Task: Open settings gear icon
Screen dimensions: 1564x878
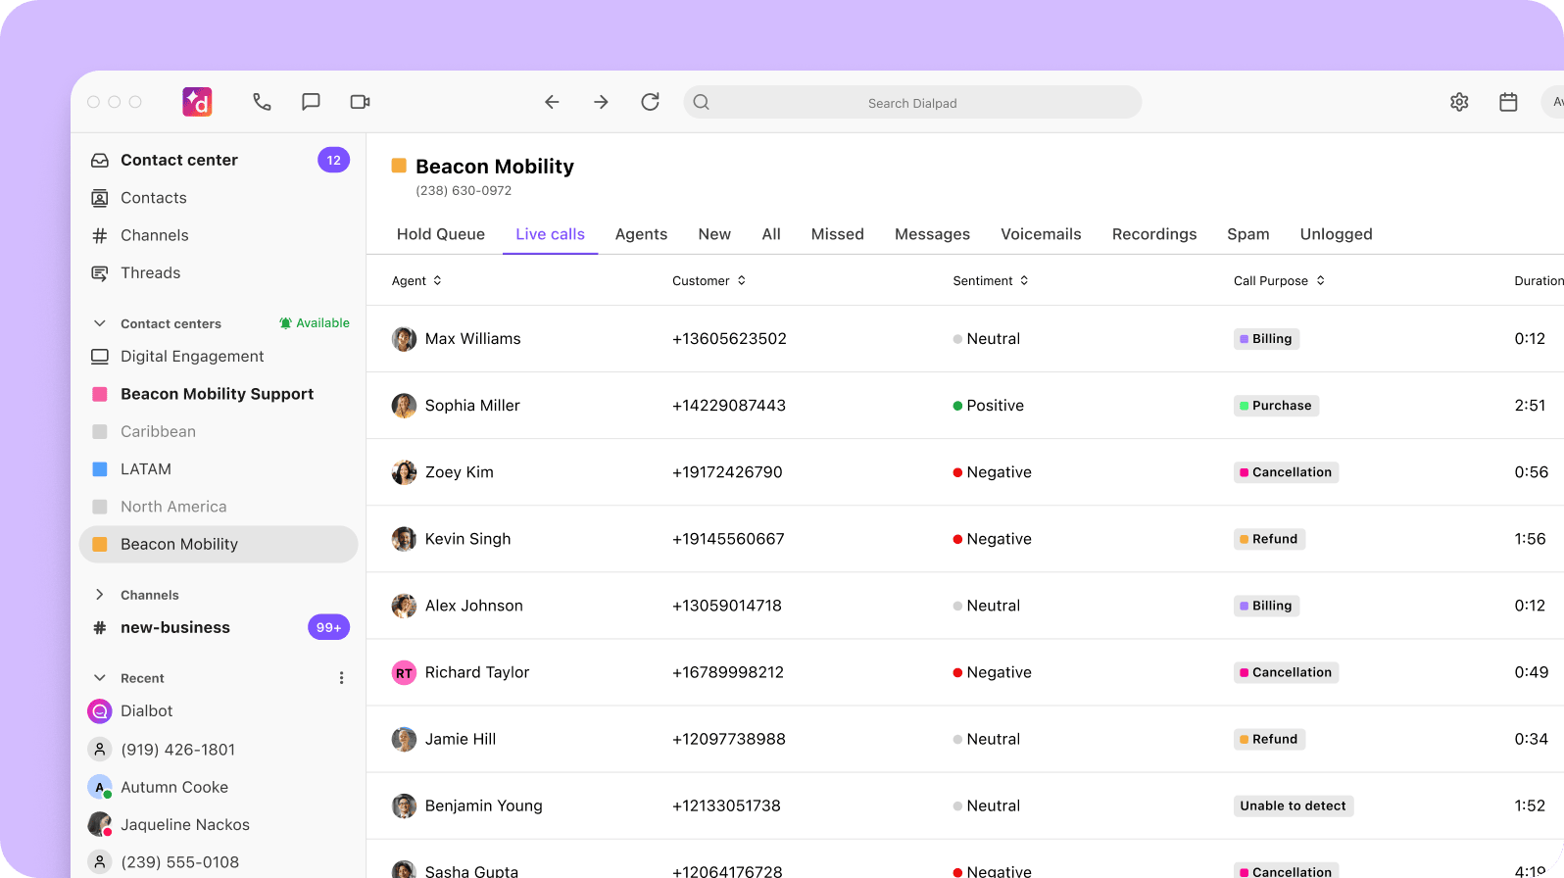Action: tap(1459, 102)
